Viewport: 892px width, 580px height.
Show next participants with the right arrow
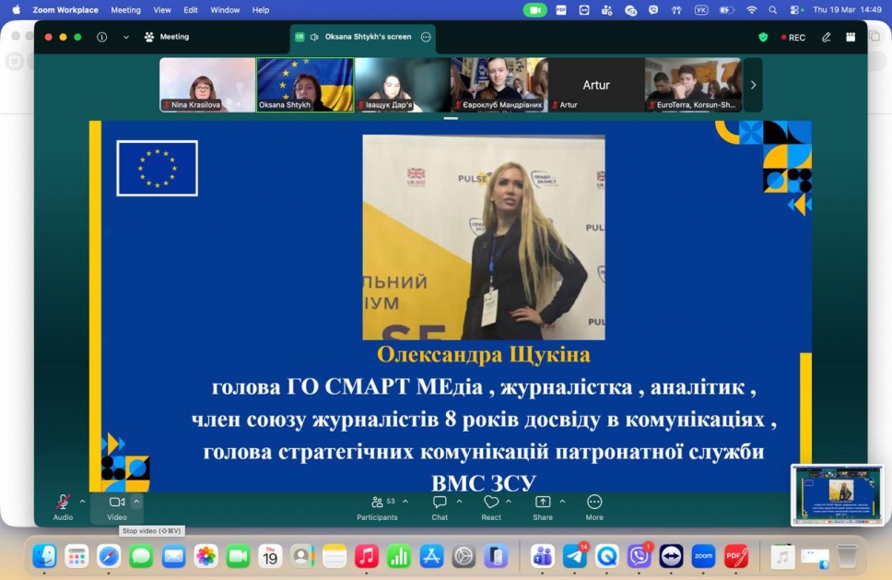753,85
